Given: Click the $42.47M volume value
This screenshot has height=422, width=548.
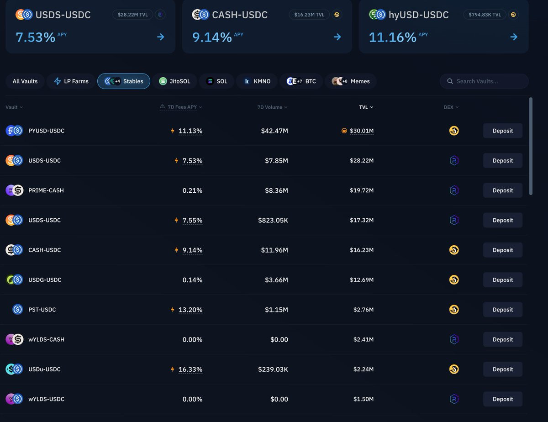Looking at the screenshot, I should point(274,131).
